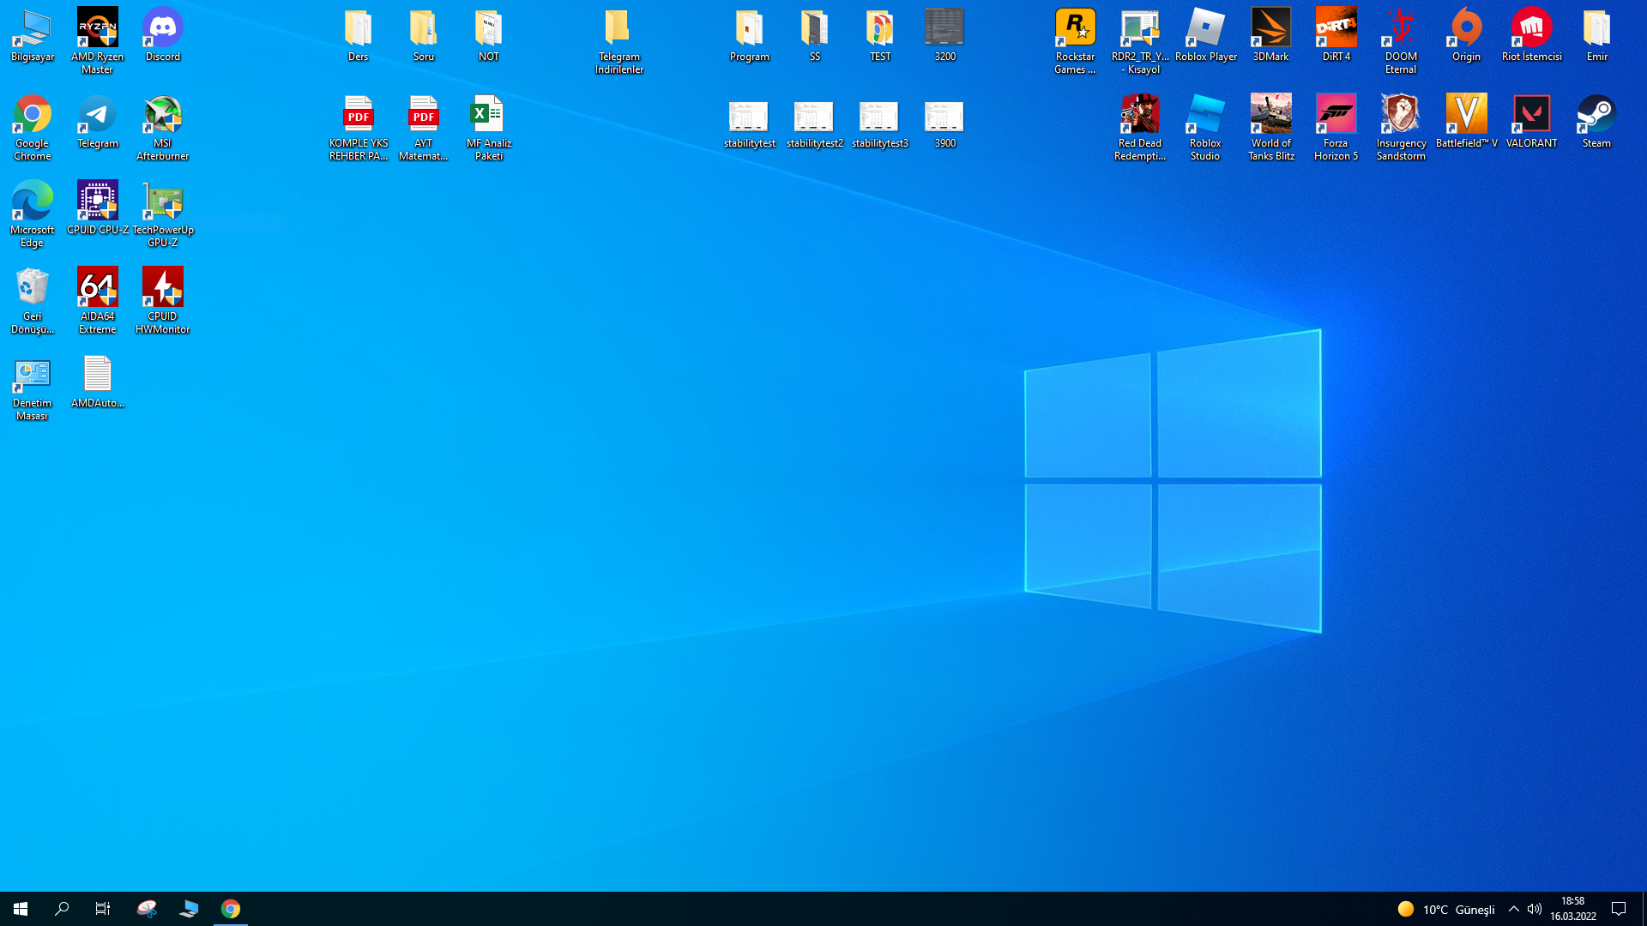Show hidden system tray icons
1647x926 pixels.
[x=1514, y=909]
